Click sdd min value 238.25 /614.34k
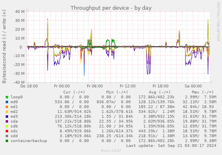 pyautogui.click(x=115, y=136)
